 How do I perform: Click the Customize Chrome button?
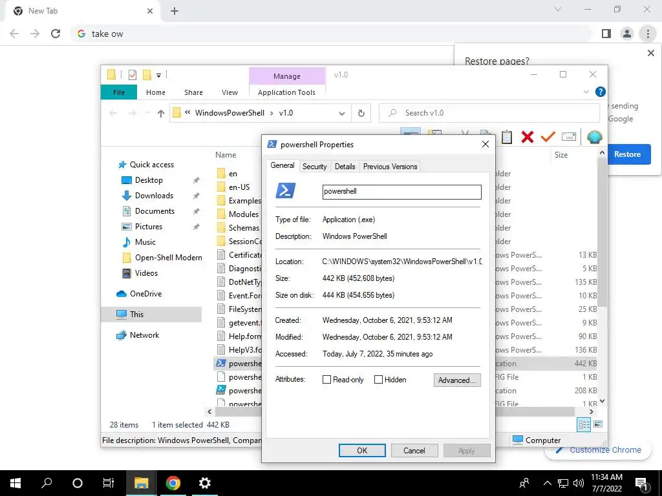point(598,450)
